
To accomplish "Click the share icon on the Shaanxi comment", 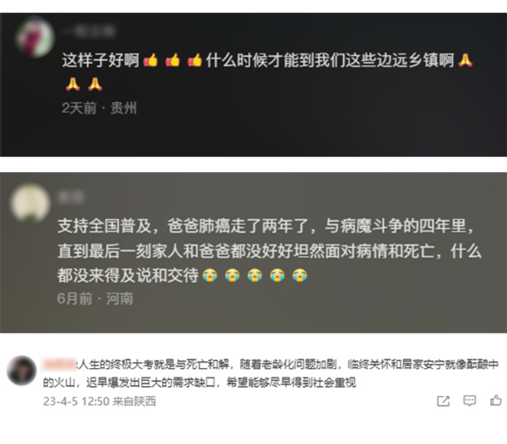I will (x=443, y=401).
